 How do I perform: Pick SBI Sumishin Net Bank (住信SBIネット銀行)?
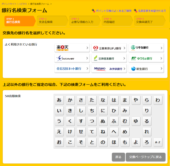click(72, 69)
